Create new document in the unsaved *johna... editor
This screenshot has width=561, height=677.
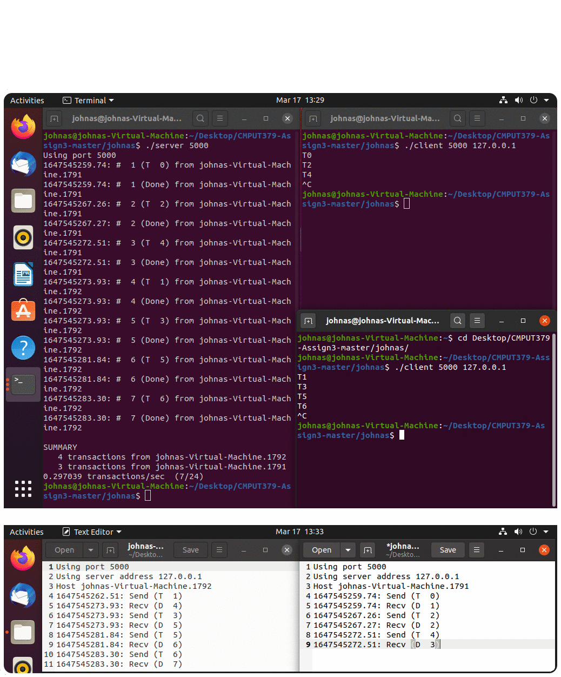pos(368,550)
